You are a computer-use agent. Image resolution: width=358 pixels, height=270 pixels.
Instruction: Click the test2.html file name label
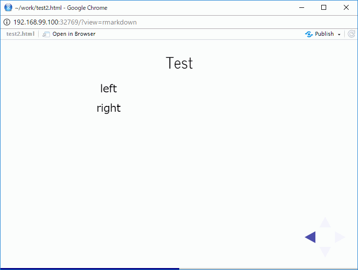(x=20, y=34)
